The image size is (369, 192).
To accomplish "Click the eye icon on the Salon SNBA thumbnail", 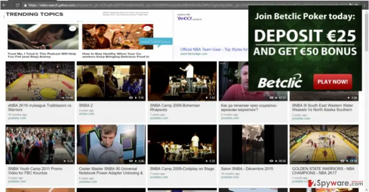I will tap(271, 161).
